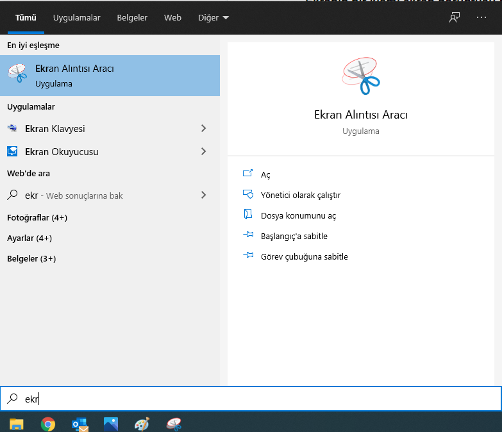Choose Başlangıç'a sabitle
This screenshot has width=502, height=432.
(294, 236)
